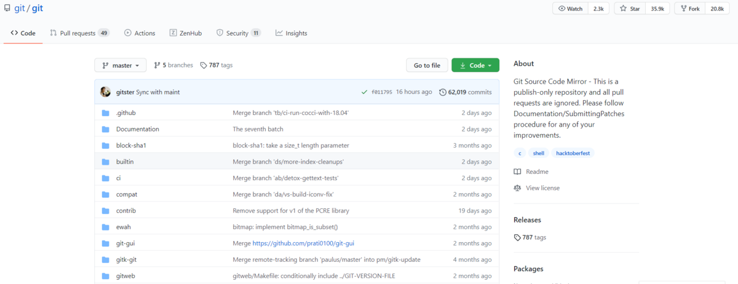
Task: Open the git repository name link
Action: click(38, 9)
